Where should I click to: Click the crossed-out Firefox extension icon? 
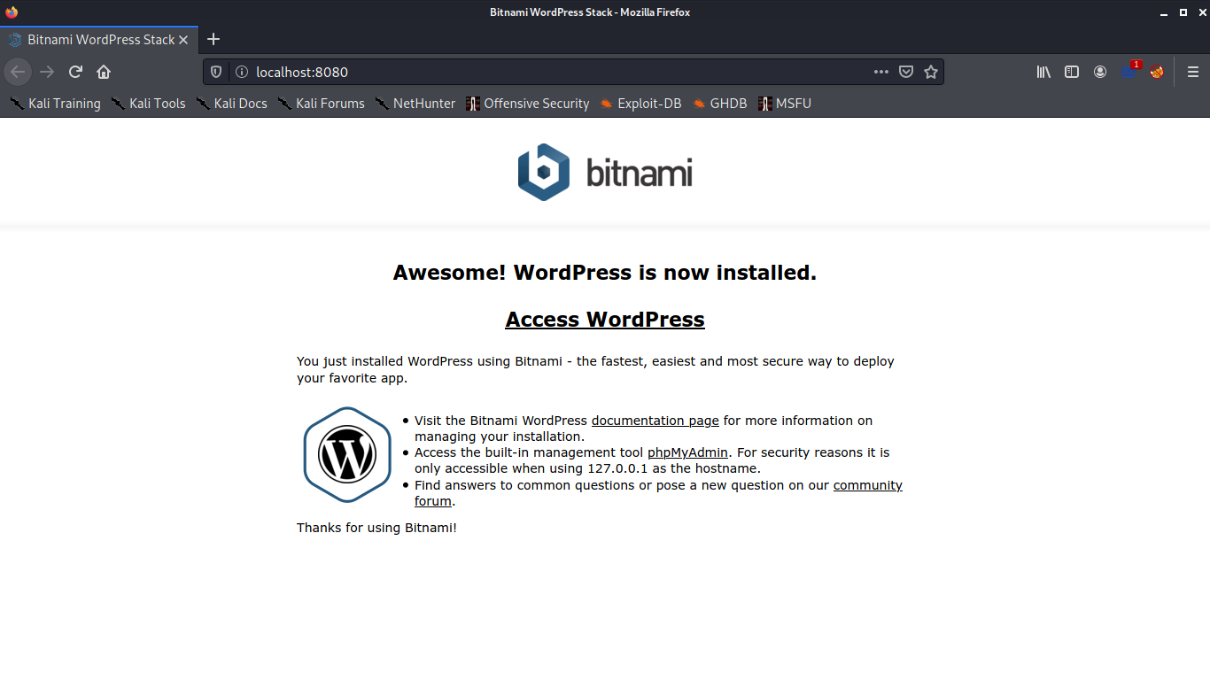1157,72
